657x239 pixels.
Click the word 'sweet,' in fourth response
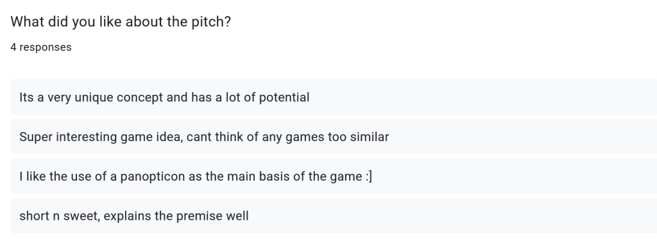point(81,216)
